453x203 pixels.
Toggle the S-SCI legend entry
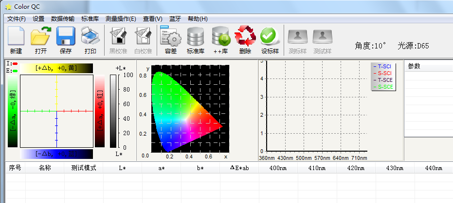(383, 73)
